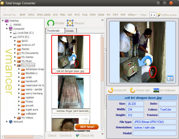Click the Rotate right arrow icon
The height and width of the screenshot is (139, 179).
(132, 90)
